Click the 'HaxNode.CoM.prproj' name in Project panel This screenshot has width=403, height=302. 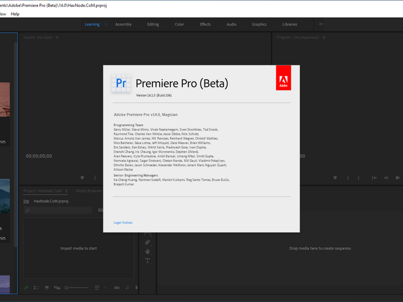pos(51,201)
